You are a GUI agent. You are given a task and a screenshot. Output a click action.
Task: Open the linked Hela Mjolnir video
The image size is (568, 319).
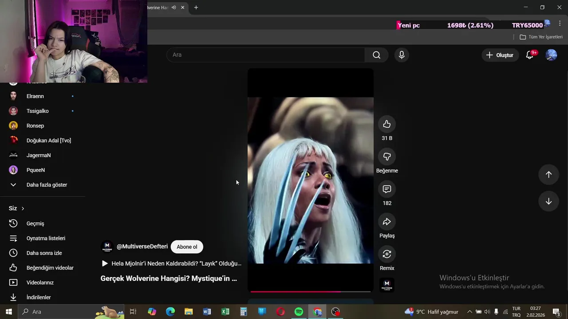click(172, 263)
